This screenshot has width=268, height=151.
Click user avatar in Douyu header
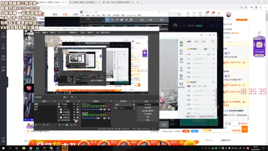coord(228,14)
